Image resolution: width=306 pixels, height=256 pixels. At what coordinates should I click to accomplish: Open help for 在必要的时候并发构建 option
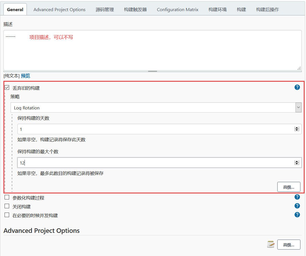[x=297, y=215]
